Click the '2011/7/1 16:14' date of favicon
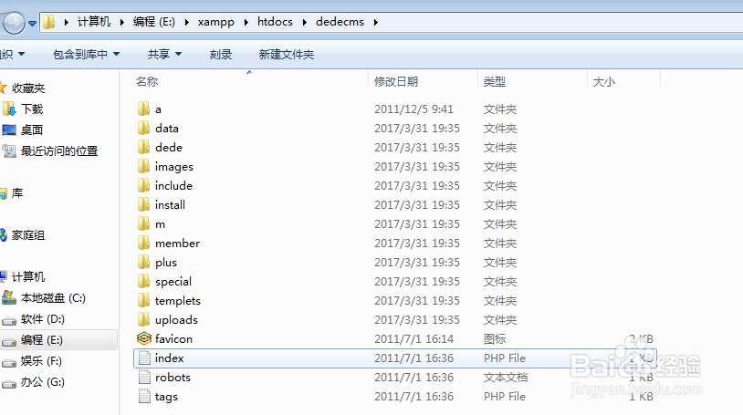 click(x=413, y=338)
